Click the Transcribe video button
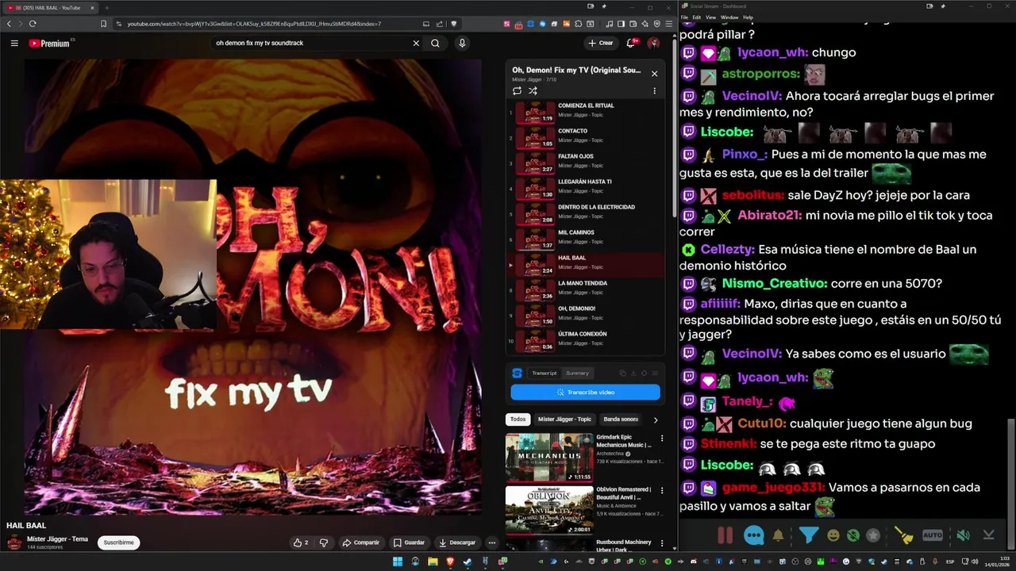This screenshot has height=571, width=1016. (585, 393)
